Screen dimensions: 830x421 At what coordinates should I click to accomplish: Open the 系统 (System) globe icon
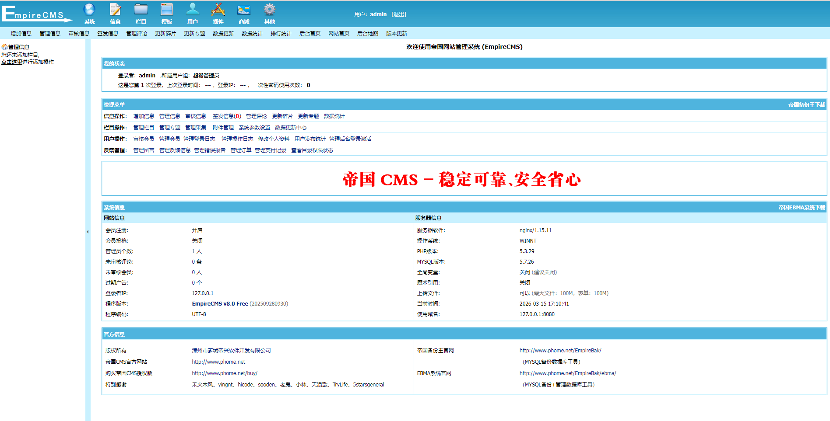[x=89, y=10]
